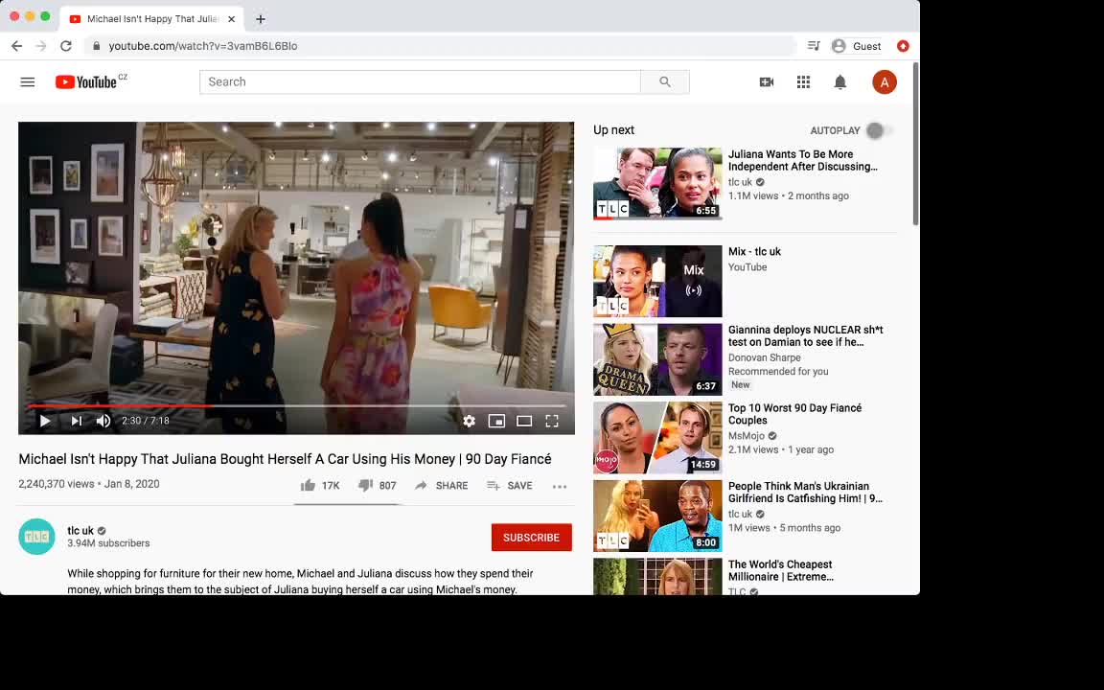Mute the video volume
1104x690 pixels.
click(103, 421)
